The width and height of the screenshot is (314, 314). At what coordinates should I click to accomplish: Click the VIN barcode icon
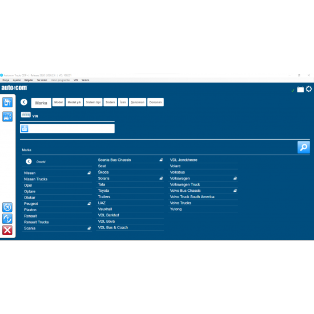(26, 115)
